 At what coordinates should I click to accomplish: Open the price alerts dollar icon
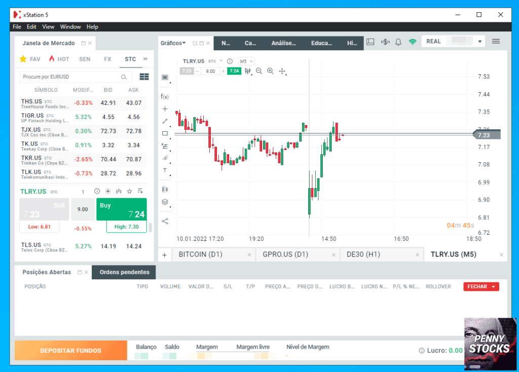click(x=385, y=42)
